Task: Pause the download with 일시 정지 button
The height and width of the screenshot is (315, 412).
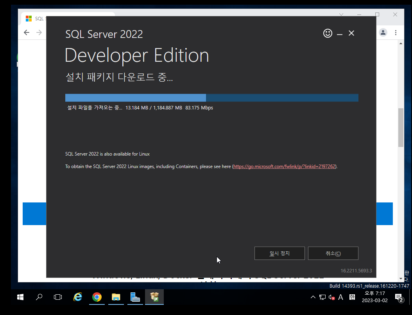Action: coord(279,253)
